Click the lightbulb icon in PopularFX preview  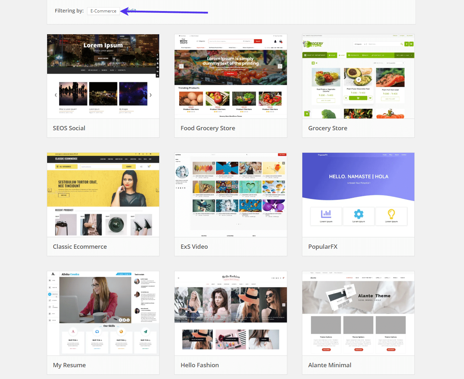[391, 214]
